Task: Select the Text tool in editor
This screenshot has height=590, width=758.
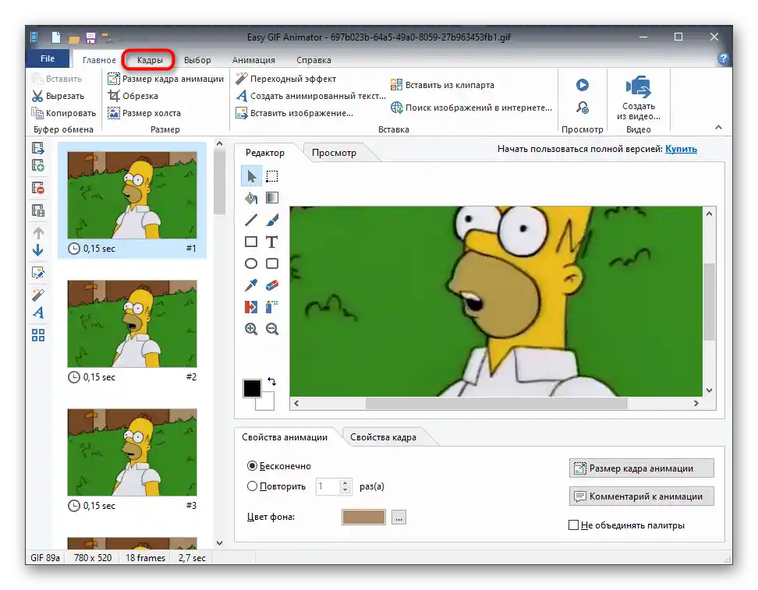Action: click(272, 242)
